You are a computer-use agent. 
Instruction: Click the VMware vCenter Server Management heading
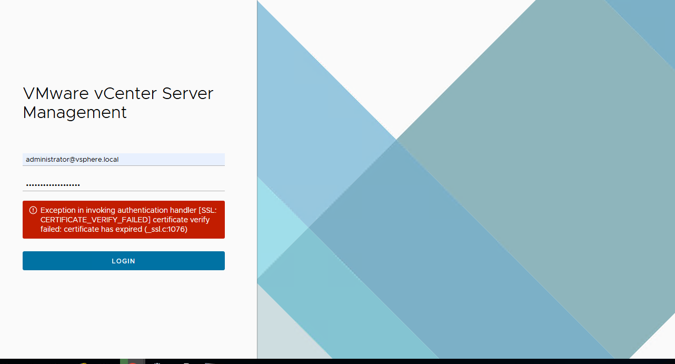tap(118, 103)
